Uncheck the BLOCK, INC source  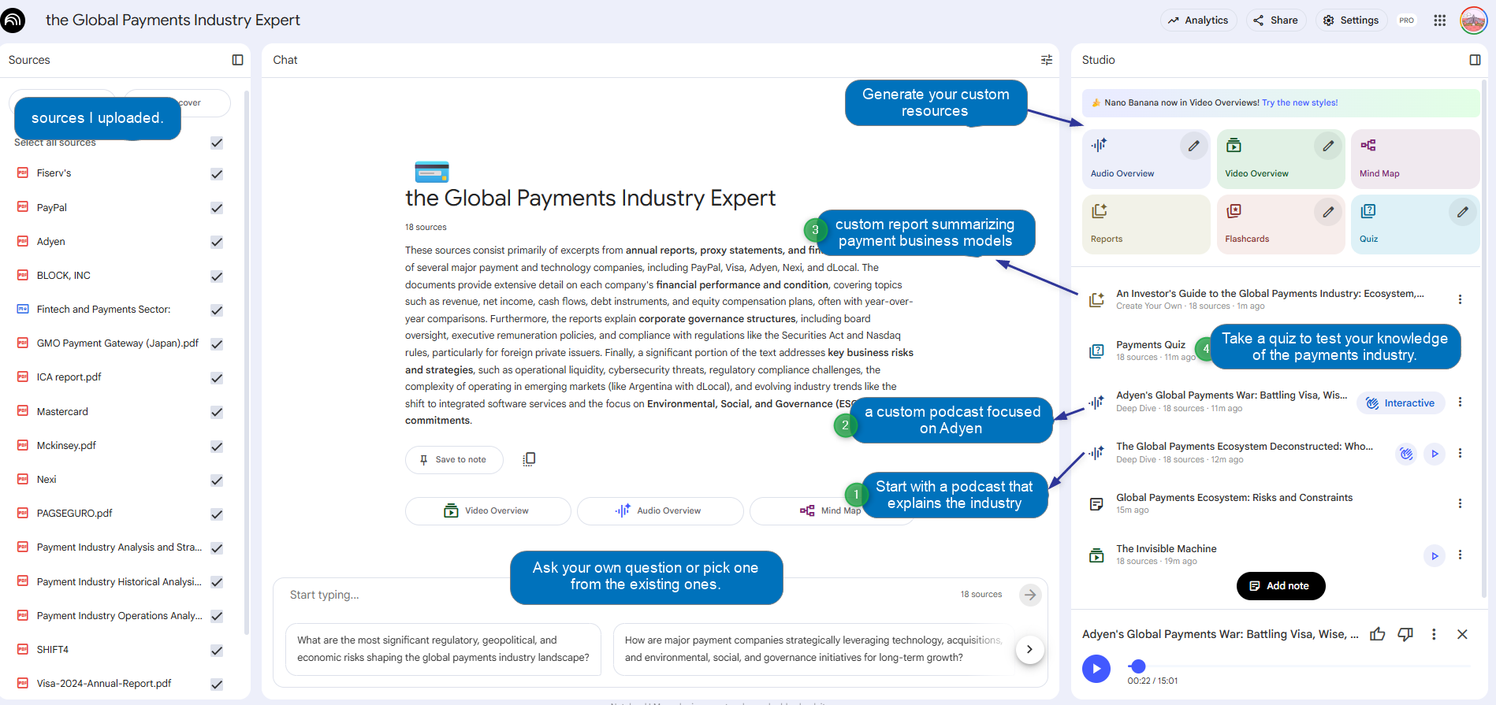[x=217, y=276]
